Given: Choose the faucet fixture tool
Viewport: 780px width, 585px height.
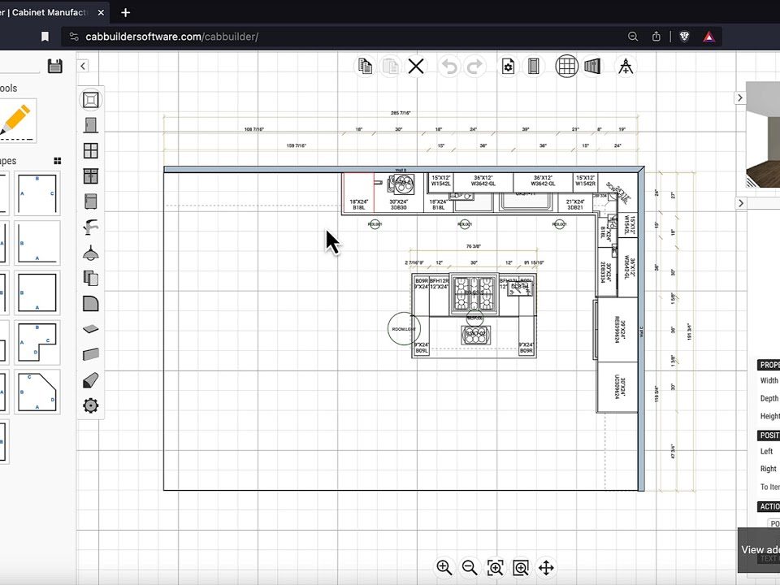Looking at the screenshot, I should (91, 227).
